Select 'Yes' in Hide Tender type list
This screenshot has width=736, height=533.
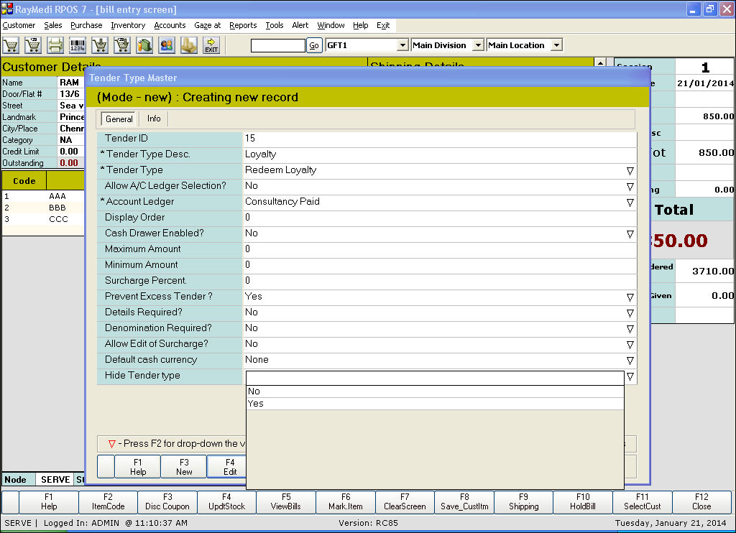pos(256,404)
